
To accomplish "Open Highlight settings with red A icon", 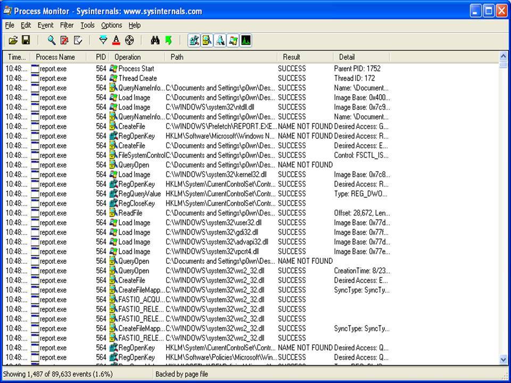I will [x=116, y=40].
